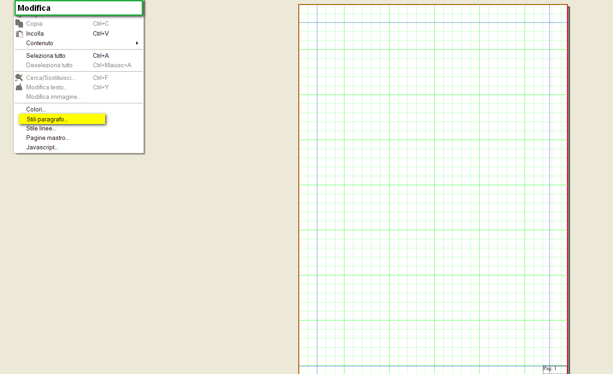Viewport: 613px width, 374px height.
Task: Click the Incolla paste icon
Action: pyautogui.click(x=19, y=33)
